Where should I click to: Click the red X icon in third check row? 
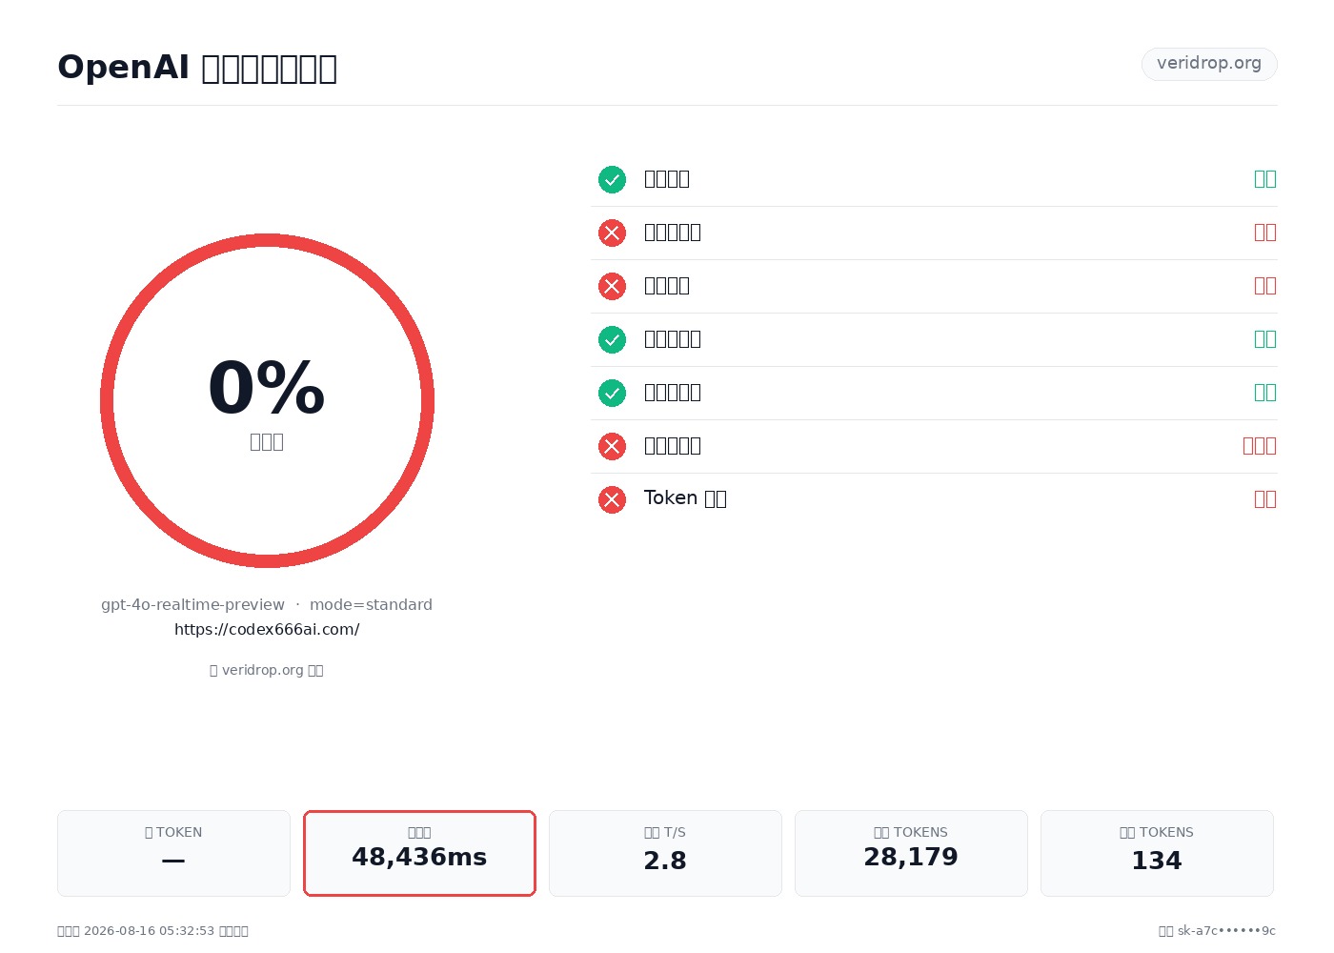(612, 286)
